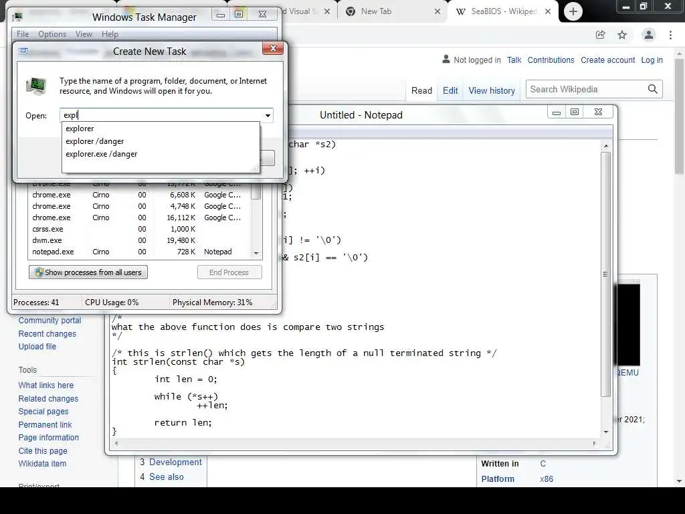Open the Permanent link tool link

coord(45,424)
